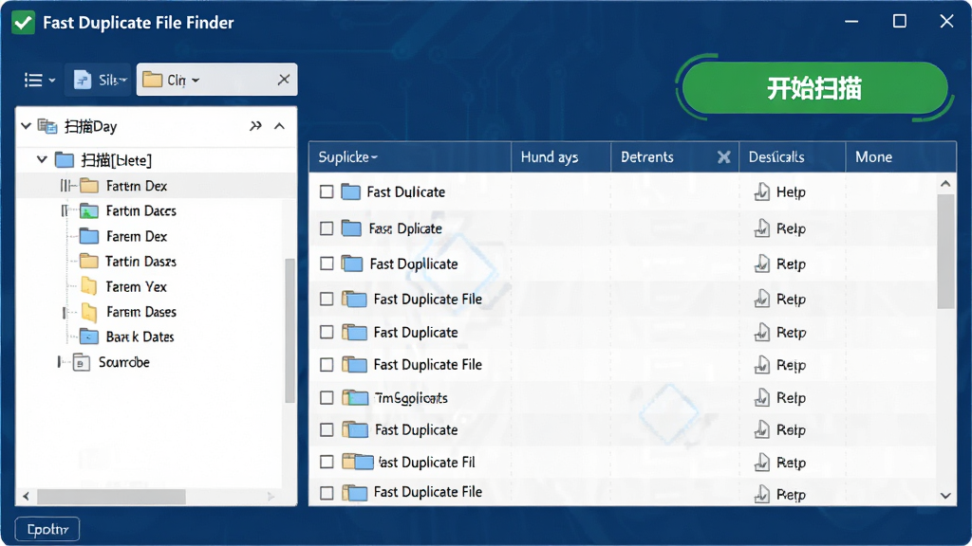Viewport: 972px width, 546px height.
Task: Select the 'Bark Dates' tree label
Action: (140, 337)
